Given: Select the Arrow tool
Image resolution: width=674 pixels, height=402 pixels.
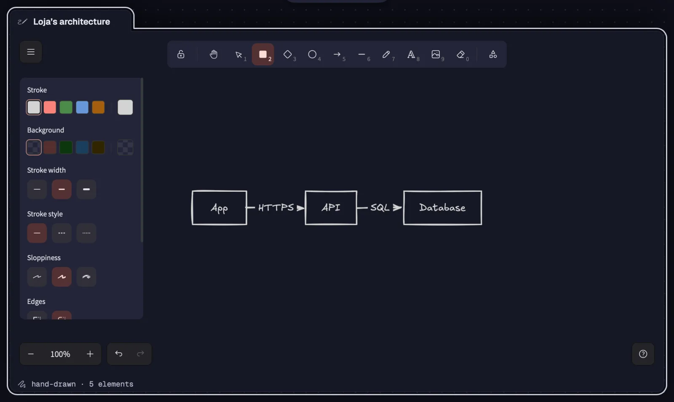Looking at the screenshot, I should [337, 54].
